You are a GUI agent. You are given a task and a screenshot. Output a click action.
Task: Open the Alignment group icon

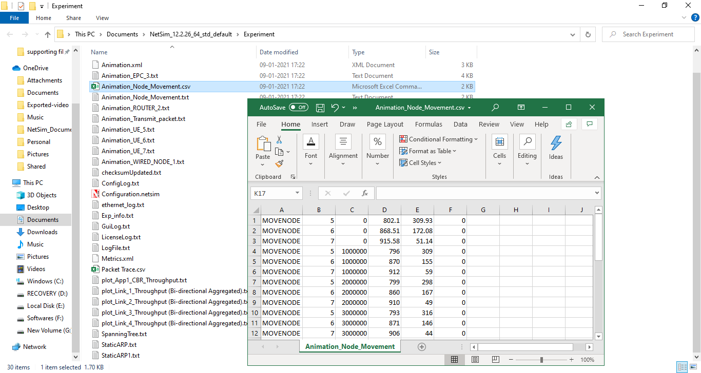click(343, 142)
